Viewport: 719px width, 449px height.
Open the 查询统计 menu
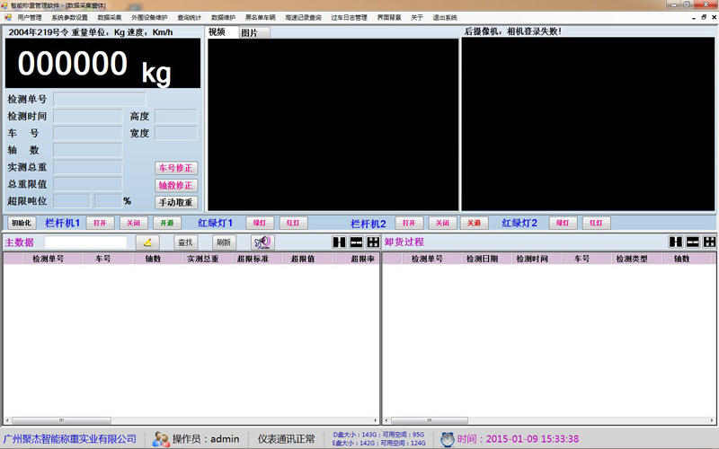tap(190, 17)
